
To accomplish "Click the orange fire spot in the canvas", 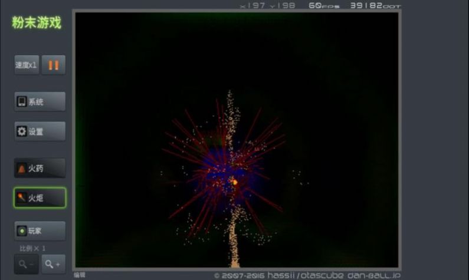I will pyautogui.click(x=235, y=182).
